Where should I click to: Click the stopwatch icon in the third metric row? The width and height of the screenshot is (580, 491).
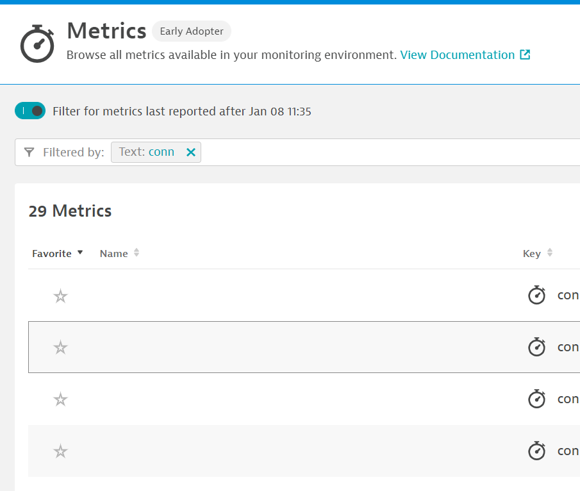point(536,399)
